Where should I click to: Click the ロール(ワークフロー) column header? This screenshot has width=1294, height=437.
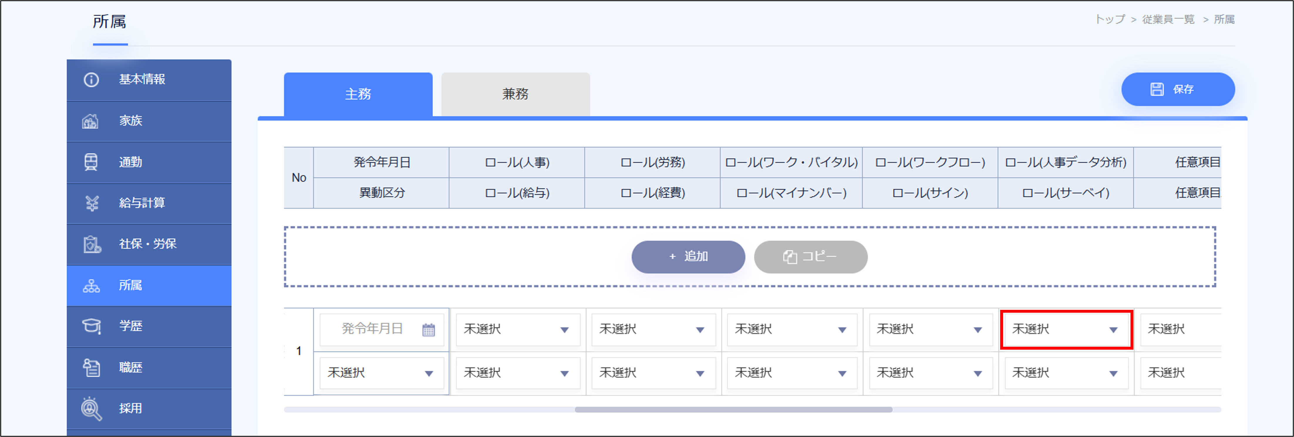pos(930,163)
